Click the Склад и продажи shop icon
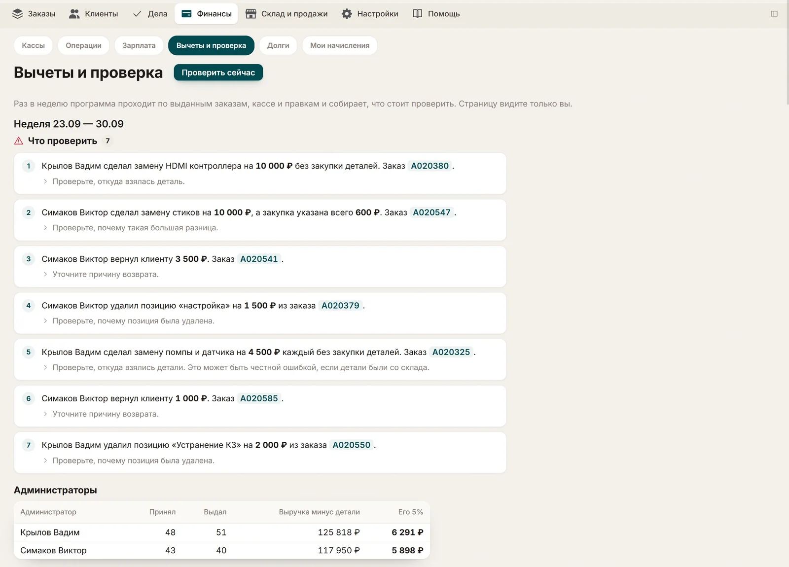The height and width of the screenshot is (567, 789). tap(251, 14)
